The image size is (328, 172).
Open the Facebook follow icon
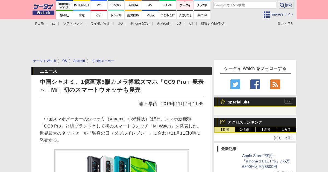point(255,84)
